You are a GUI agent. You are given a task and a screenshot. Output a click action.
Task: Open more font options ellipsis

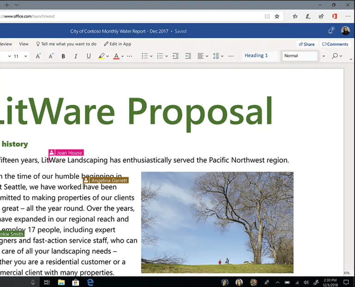click(x=130, y=56)
